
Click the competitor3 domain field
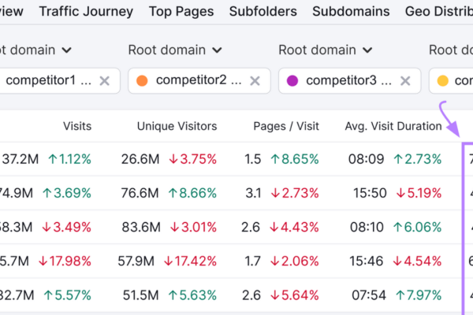[x=349, y=81]
